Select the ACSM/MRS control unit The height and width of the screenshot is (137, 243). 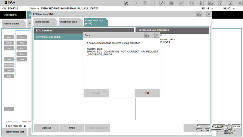click(x=9, y=65)
